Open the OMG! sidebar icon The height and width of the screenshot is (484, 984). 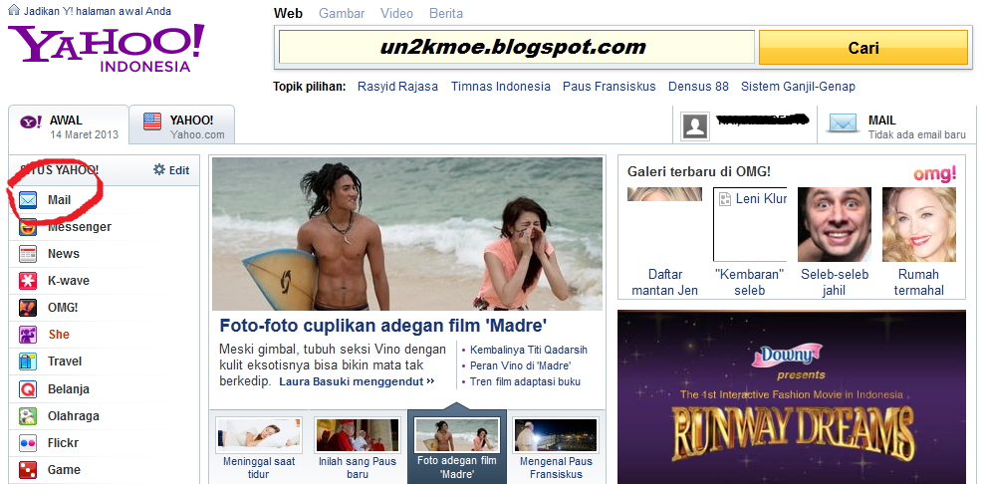click(x=28, y=308)
